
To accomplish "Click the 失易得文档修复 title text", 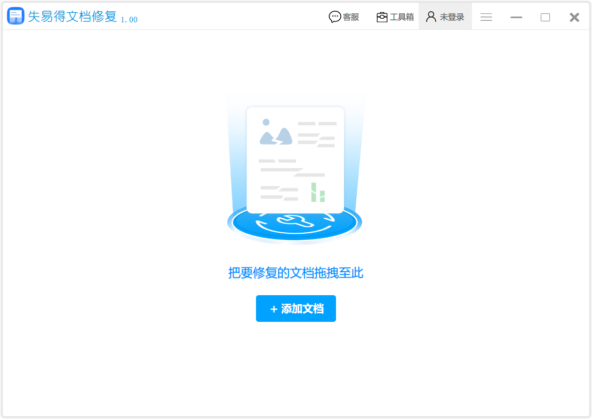I will 73,17.
